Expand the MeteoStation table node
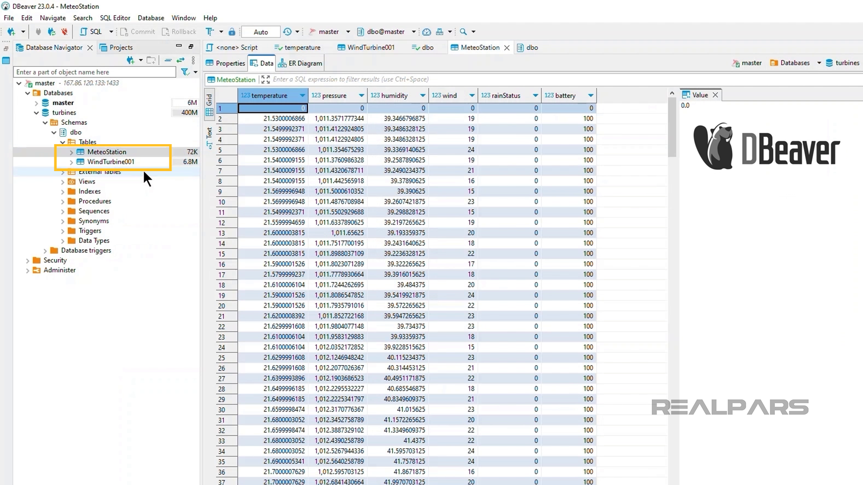The height and width of the screenshot is (485, 863). 71,152
